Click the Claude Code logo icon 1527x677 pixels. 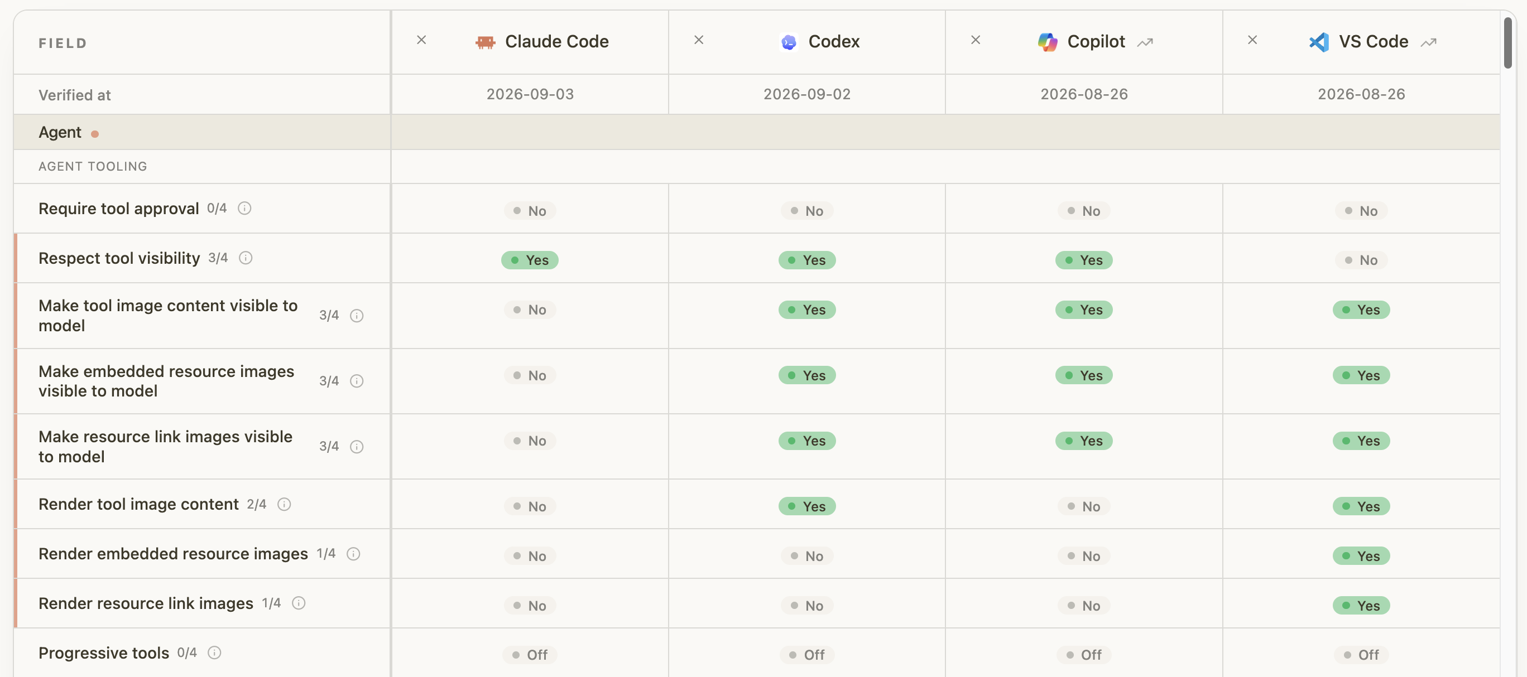click(x=485, y=42)
